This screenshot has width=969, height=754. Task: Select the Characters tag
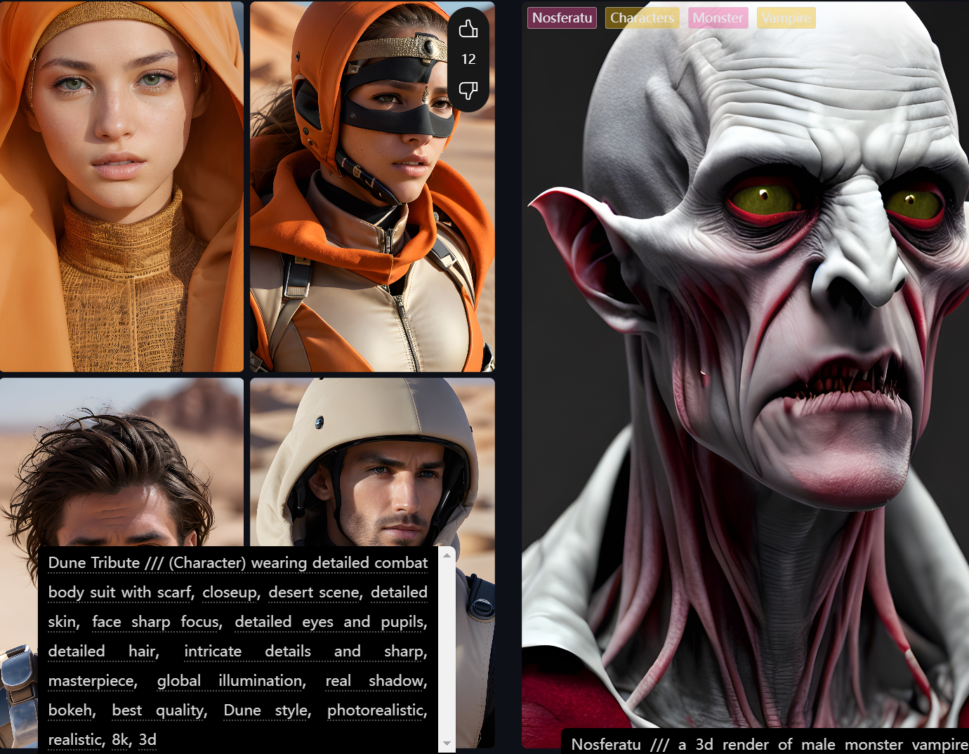(x=642, y=18)
